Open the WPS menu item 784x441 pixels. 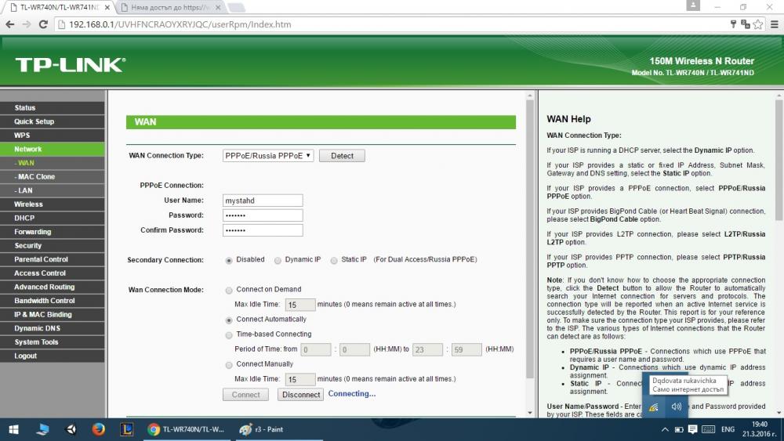53,136
